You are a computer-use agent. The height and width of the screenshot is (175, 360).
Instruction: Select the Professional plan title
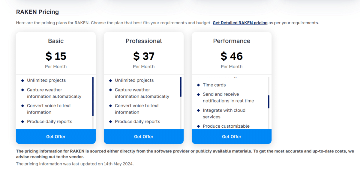coord(144,41)
